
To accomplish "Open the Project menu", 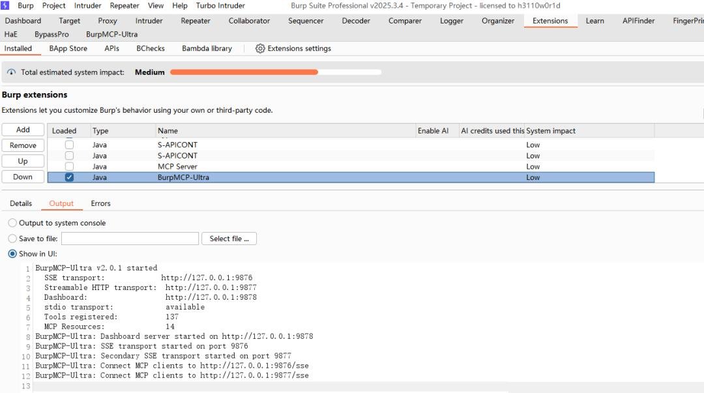I will pyautogui.click(x=54, y=6).
